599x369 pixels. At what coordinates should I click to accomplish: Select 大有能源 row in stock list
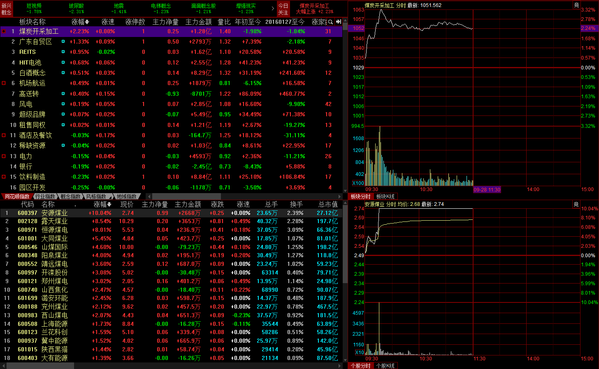171,358
